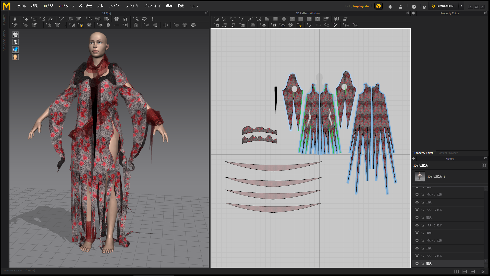Viewport: 490px width, 276px height.
Task: Select the Rectangle pattern tool in 2D toolbar
Action: tap(275, 19)
